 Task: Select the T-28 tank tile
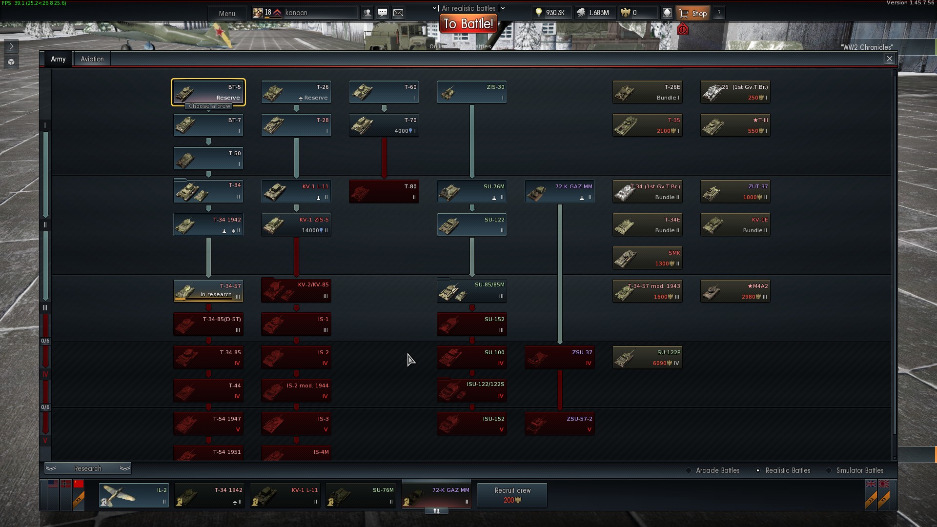[x=296, y=125]
